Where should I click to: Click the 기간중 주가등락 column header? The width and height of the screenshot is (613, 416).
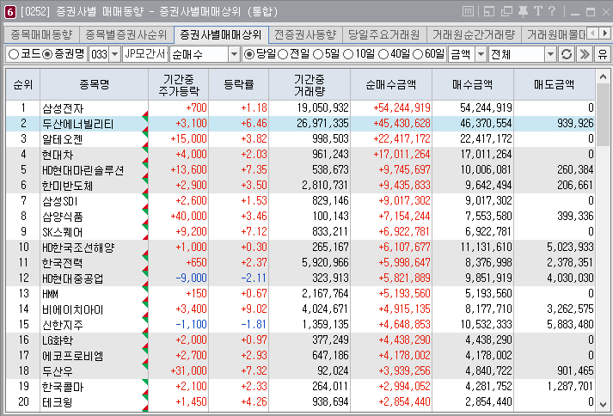click(x=179, y=84)
